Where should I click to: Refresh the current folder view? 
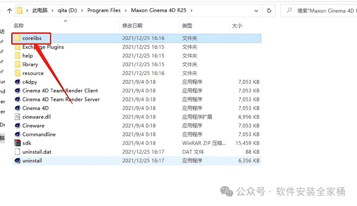click(269, 11)
